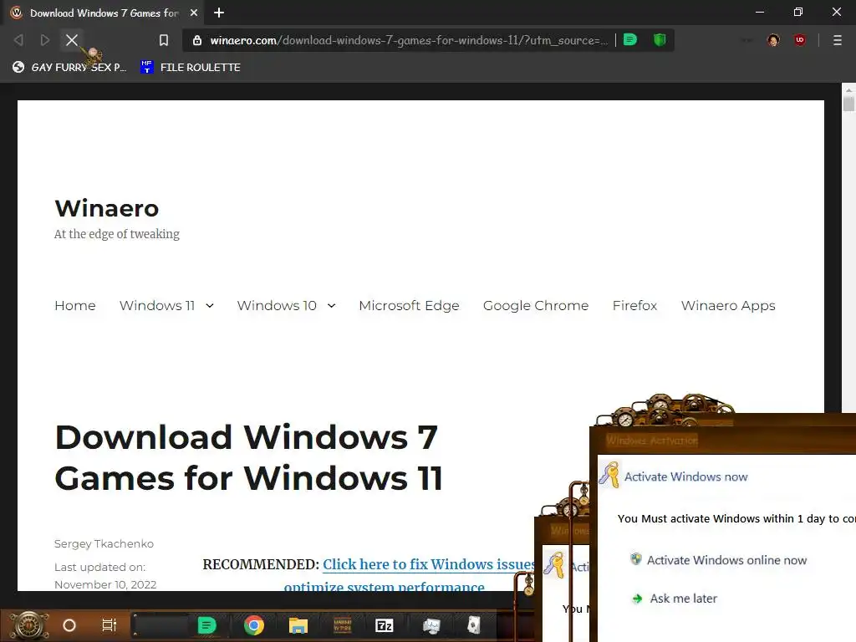Click the 'Click here to fix Windows issues' link
856x642 pixels.
pyautogui.click(x=429, y=564)
